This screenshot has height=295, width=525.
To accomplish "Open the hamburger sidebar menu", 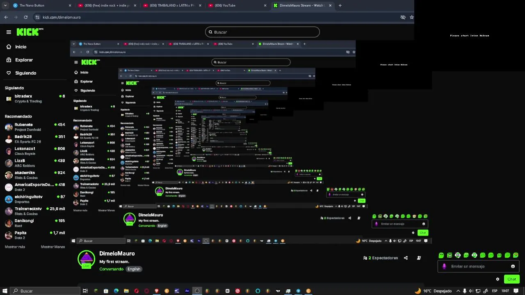I will [x=9, y=32].
